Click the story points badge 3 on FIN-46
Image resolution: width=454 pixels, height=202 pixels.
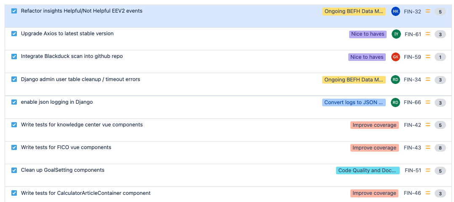tap(440, 194)
